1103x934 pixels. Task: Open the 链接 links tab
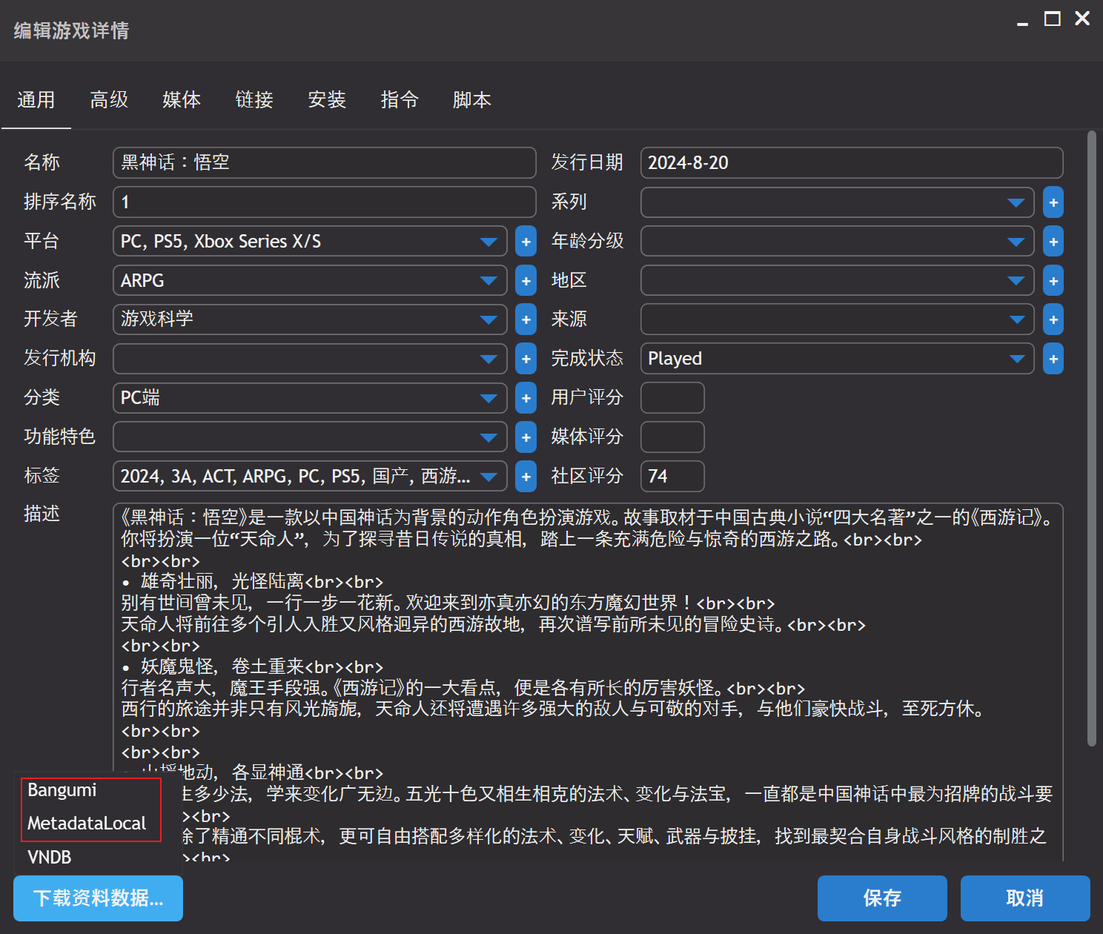coord(254,100)
